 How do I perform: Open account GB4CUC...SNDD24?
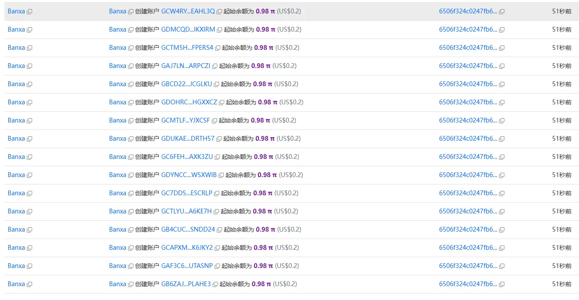point(188,229)
